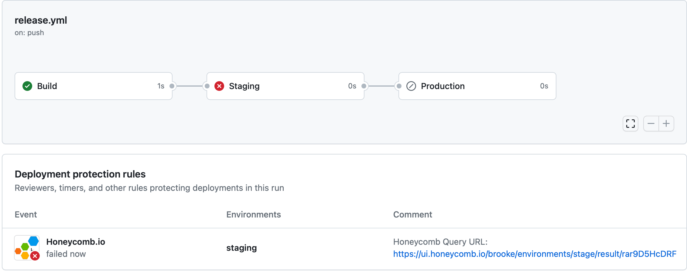The height and width of the screenshot is (272, 687).
Task: Zoom in the workflow graph
Action: pyautogui.click(x=666, y=124)
